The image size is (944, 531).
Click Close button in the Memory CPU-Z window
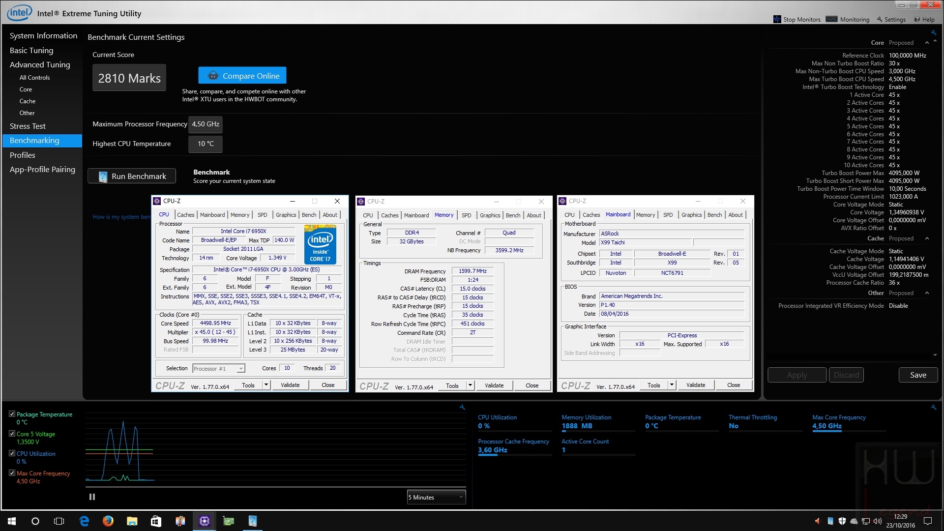[x=532, y=385]
